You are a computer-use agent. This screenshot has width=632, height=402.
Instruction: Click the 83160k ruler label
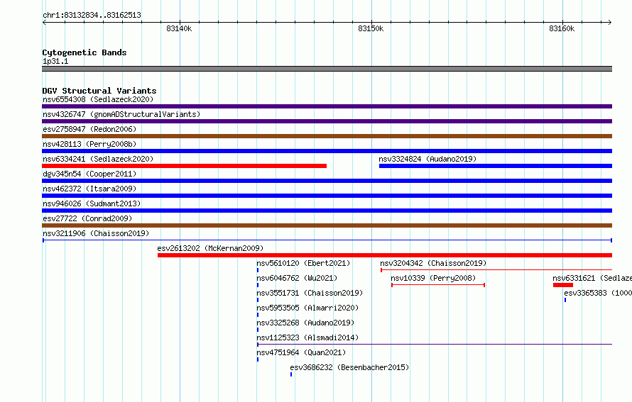562,28
